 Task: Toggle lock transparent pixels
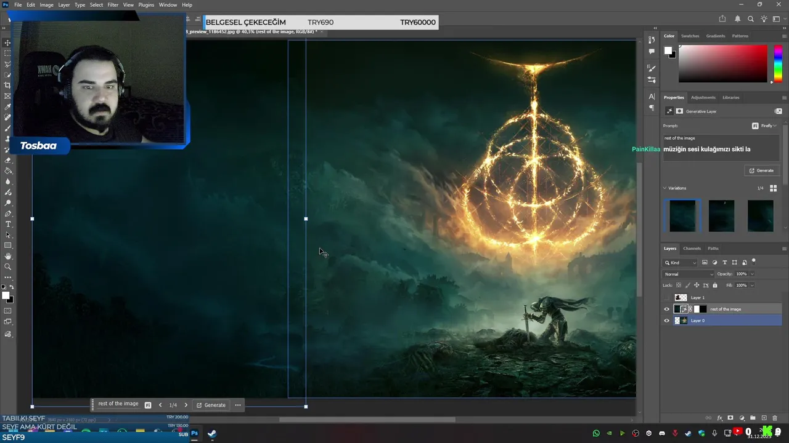click(679, 285)
